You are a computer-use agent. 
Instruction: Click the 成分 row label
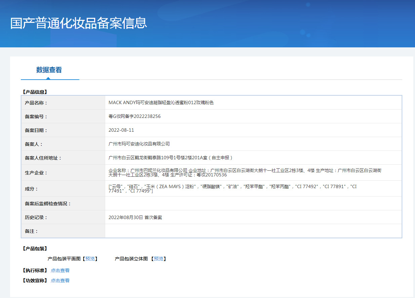click(x=32, y=189)
